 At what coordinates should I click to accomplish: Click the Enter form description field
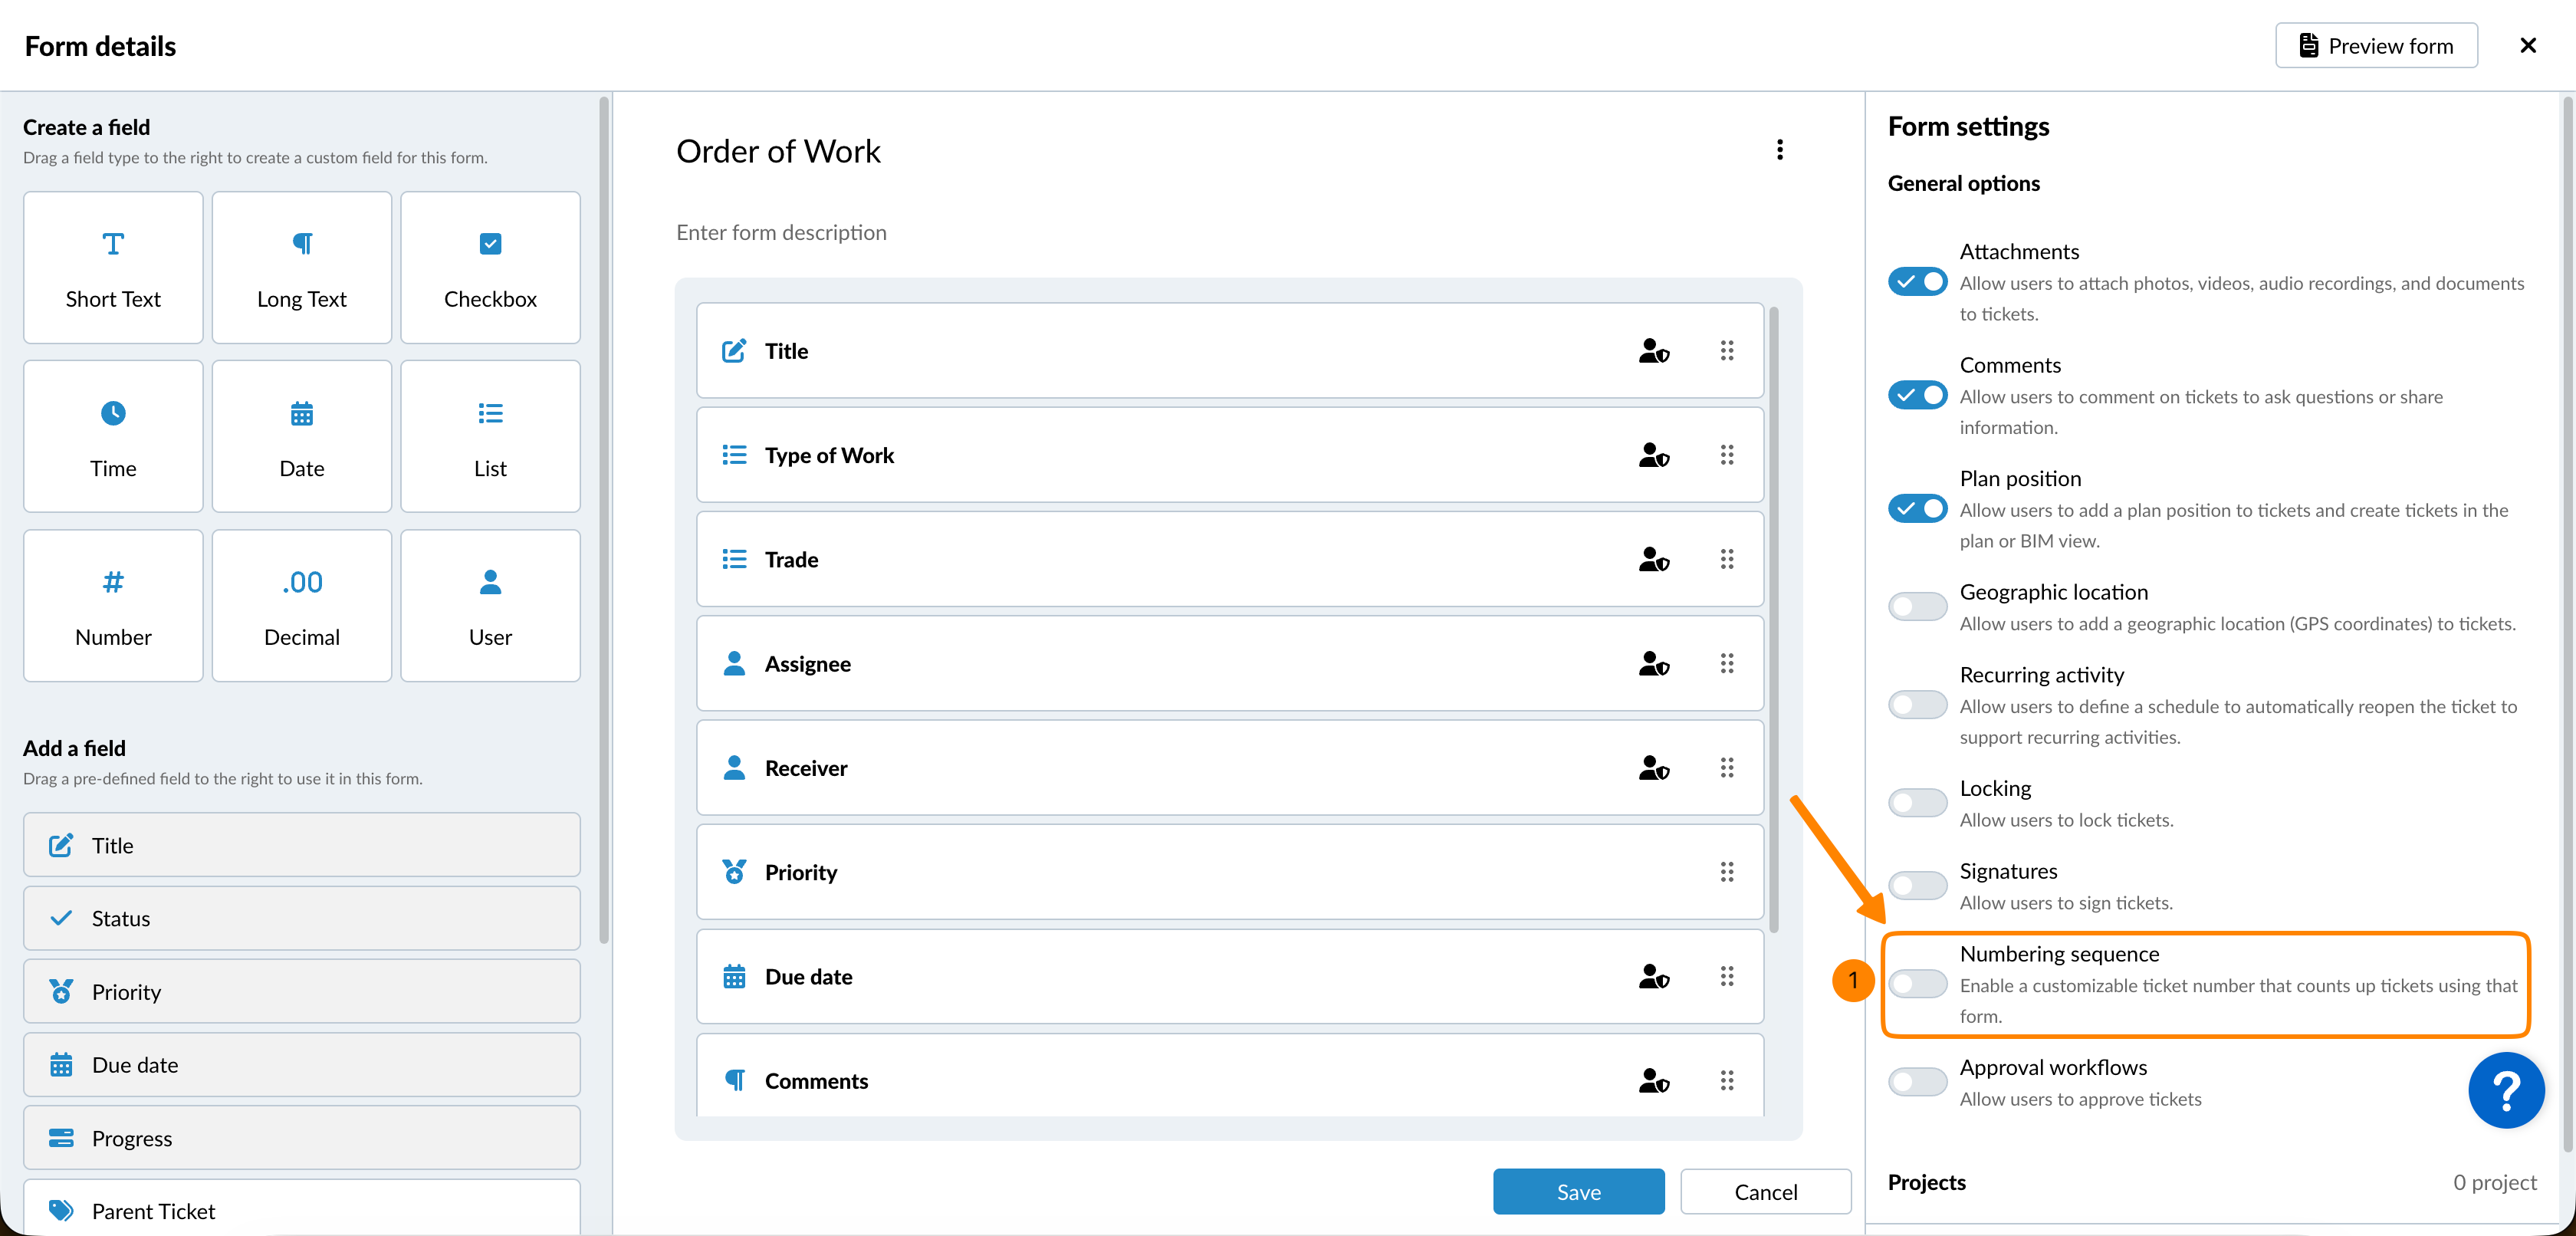tap(781, 232)
